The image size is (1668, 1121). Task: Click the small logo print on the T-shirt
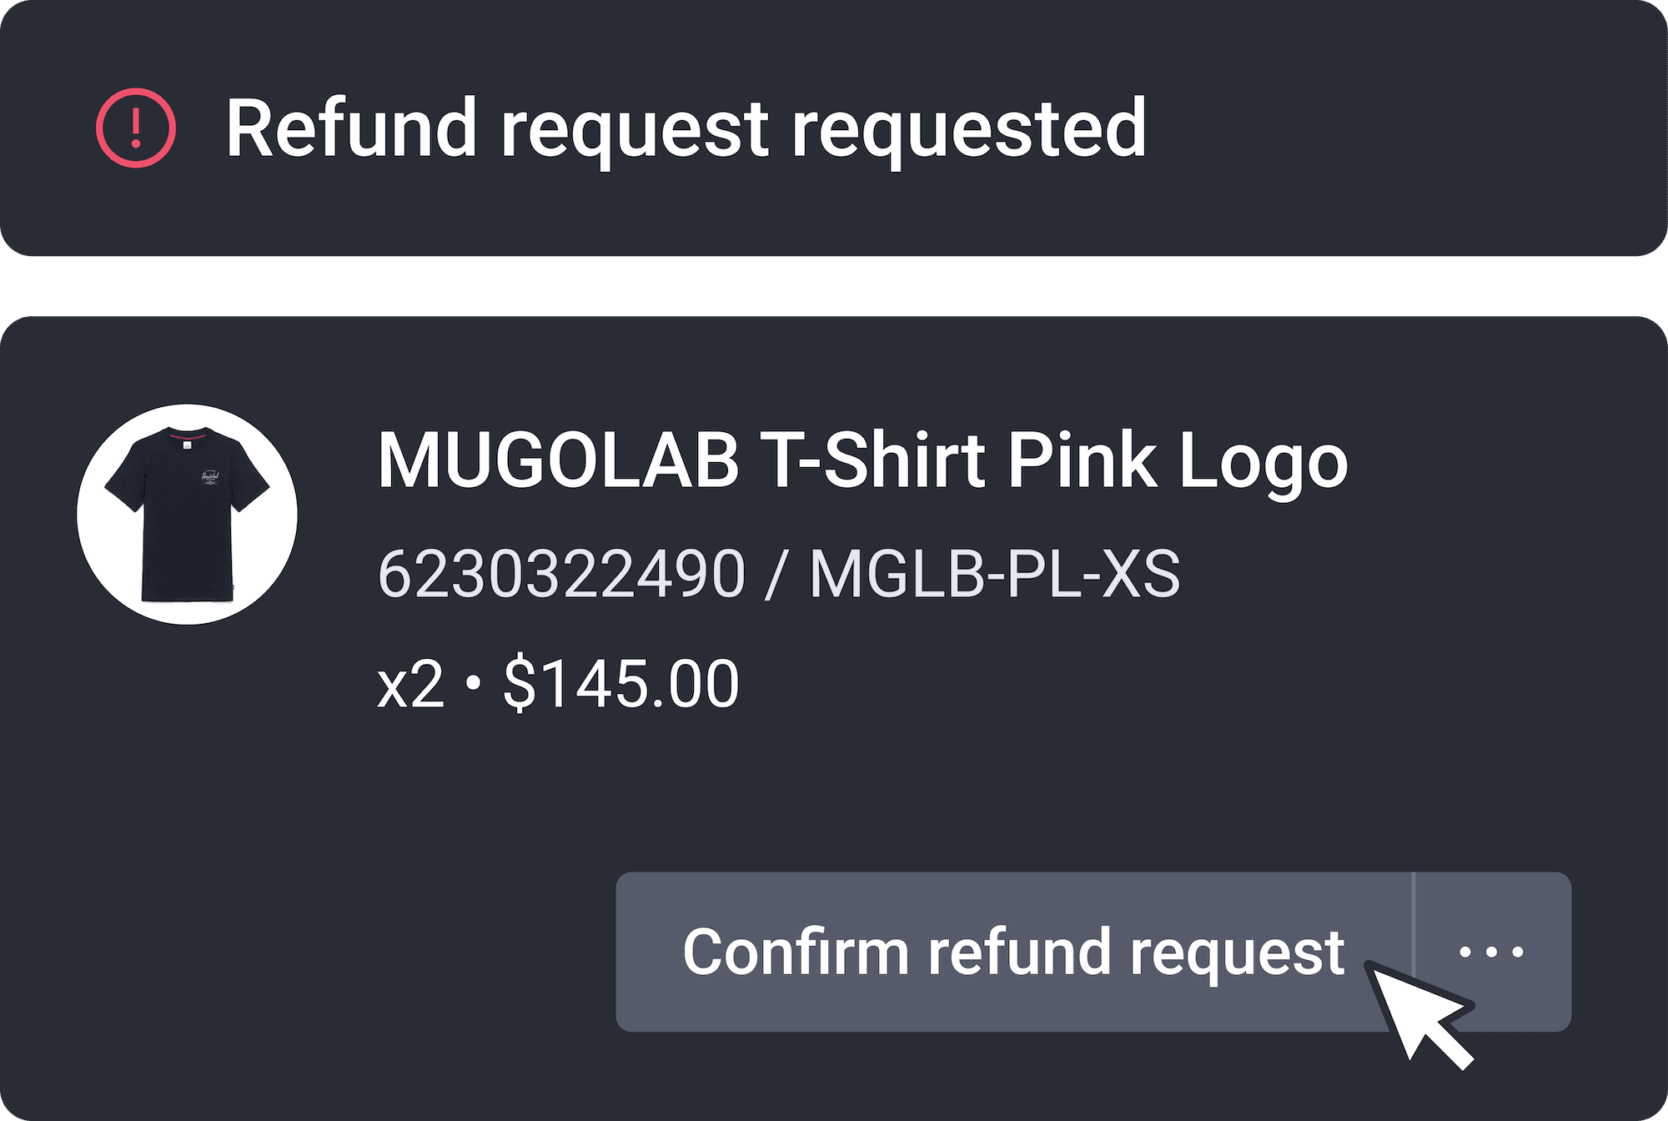pyautogui.click(x=209, y=479)
